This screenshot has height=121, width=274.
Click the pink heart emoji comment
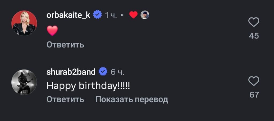coord(52,31)
